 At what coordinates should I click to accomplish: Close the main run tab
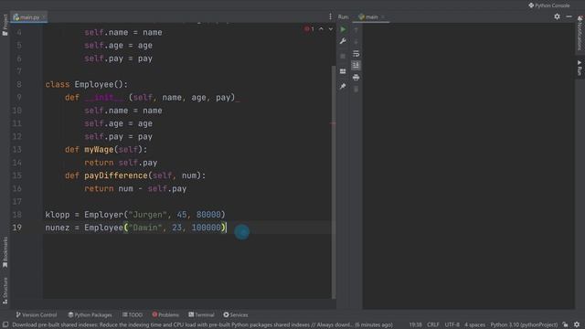(x=383, y=16)
